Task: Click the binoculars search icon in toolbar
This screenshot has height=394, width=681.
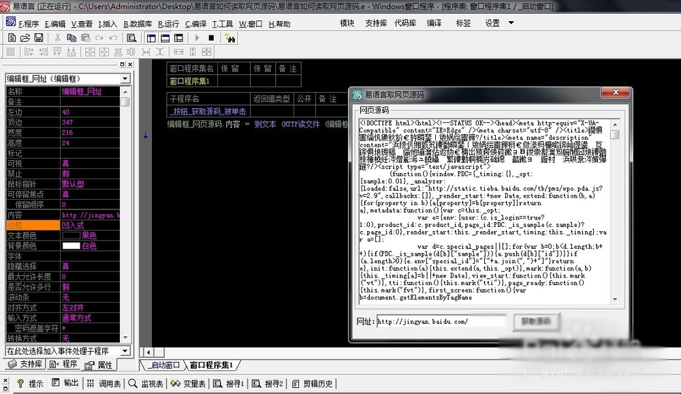Action: (231, 38)
